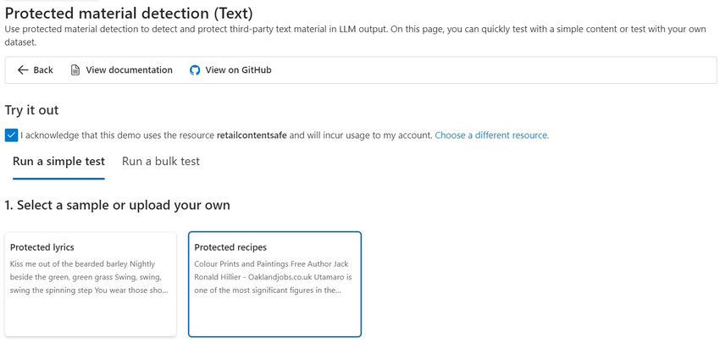Select the Protected lyrics sample card

click(91, 284)
